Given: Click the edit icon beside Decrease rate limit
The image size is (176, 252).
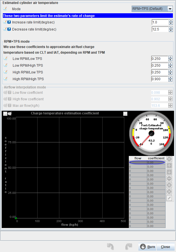Looking at the screenshot, I should (5, 29).
